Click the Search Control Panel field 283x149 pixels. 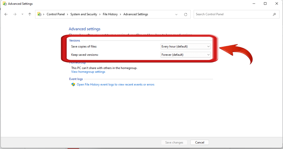[x=226, y=14]
